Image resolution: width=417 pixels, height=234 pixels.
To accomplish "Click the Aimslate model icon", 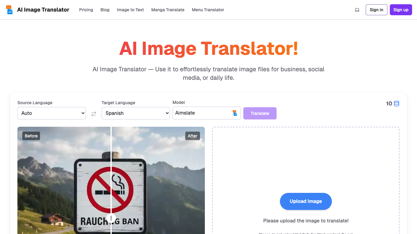I will [x=234, y=113].
